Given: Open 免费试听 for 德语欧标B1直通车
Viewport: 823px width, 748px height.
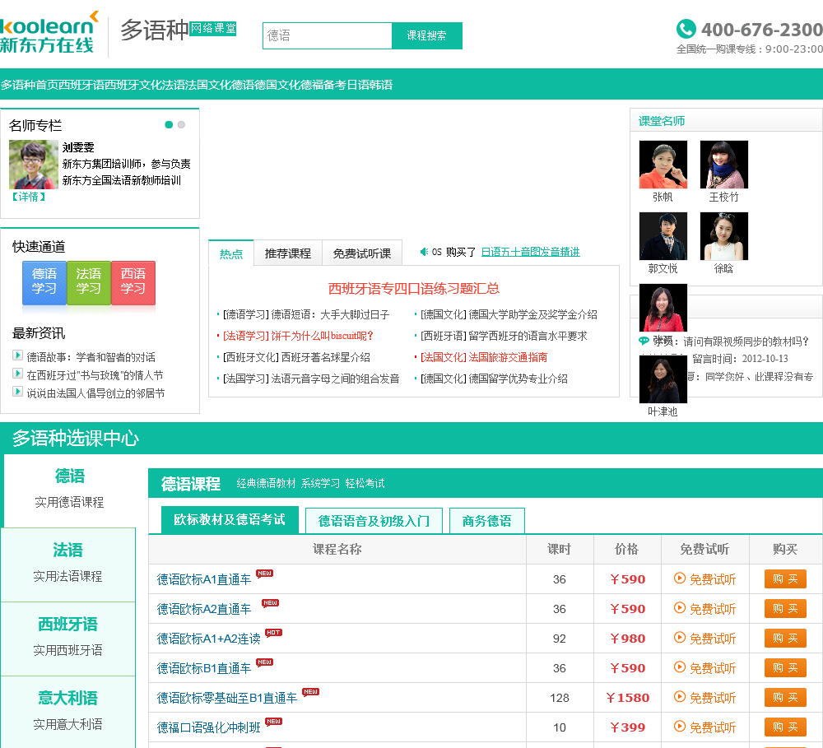Looking at the screenshot, I should coord(705,667).
